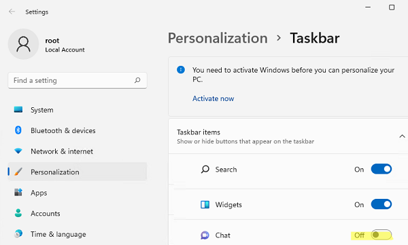
Task: Focus the Find a setting search box
Action: click(78, 81)
